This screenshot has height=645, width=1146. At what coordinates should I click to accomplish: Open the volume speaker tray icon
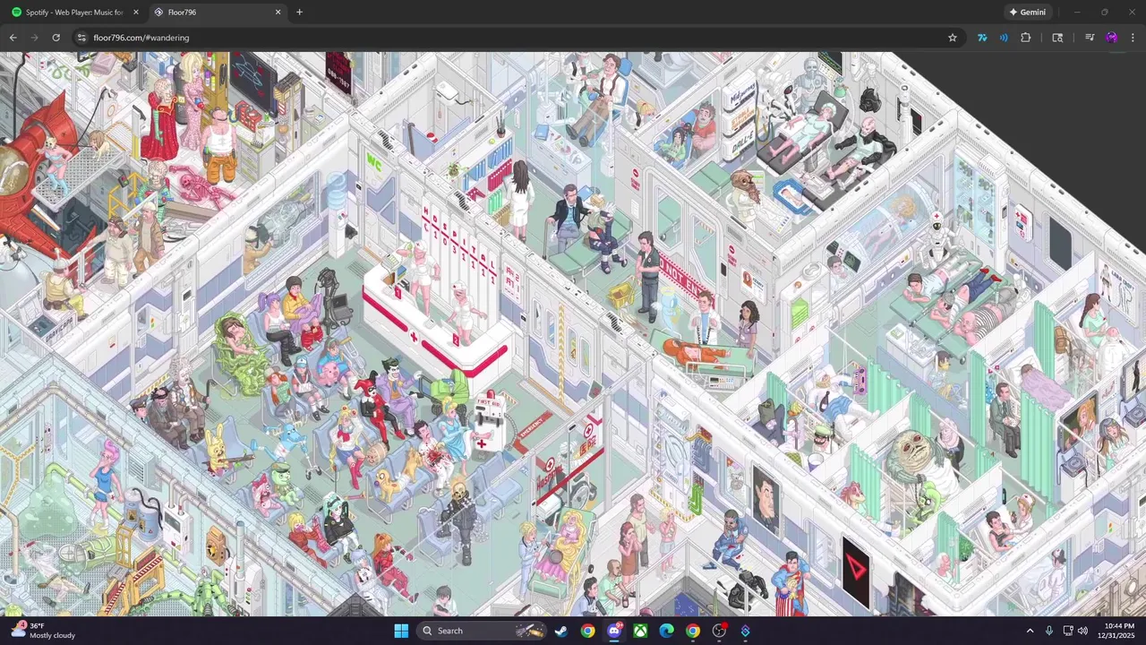pos(1082,631)
